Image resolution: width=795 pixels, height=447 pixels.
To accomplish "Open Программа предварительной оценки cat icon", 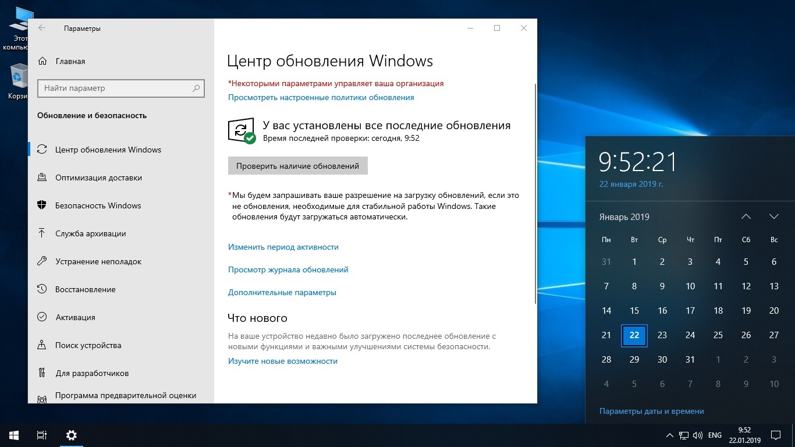I will 42,399.
